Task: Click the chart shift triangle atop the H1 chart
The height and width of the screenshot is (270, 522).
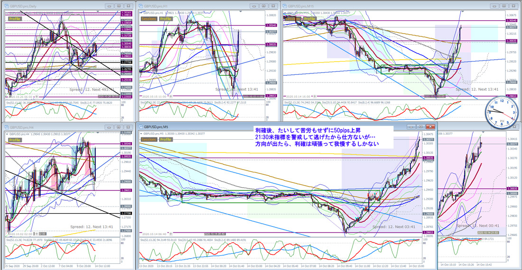Action: 242,12
